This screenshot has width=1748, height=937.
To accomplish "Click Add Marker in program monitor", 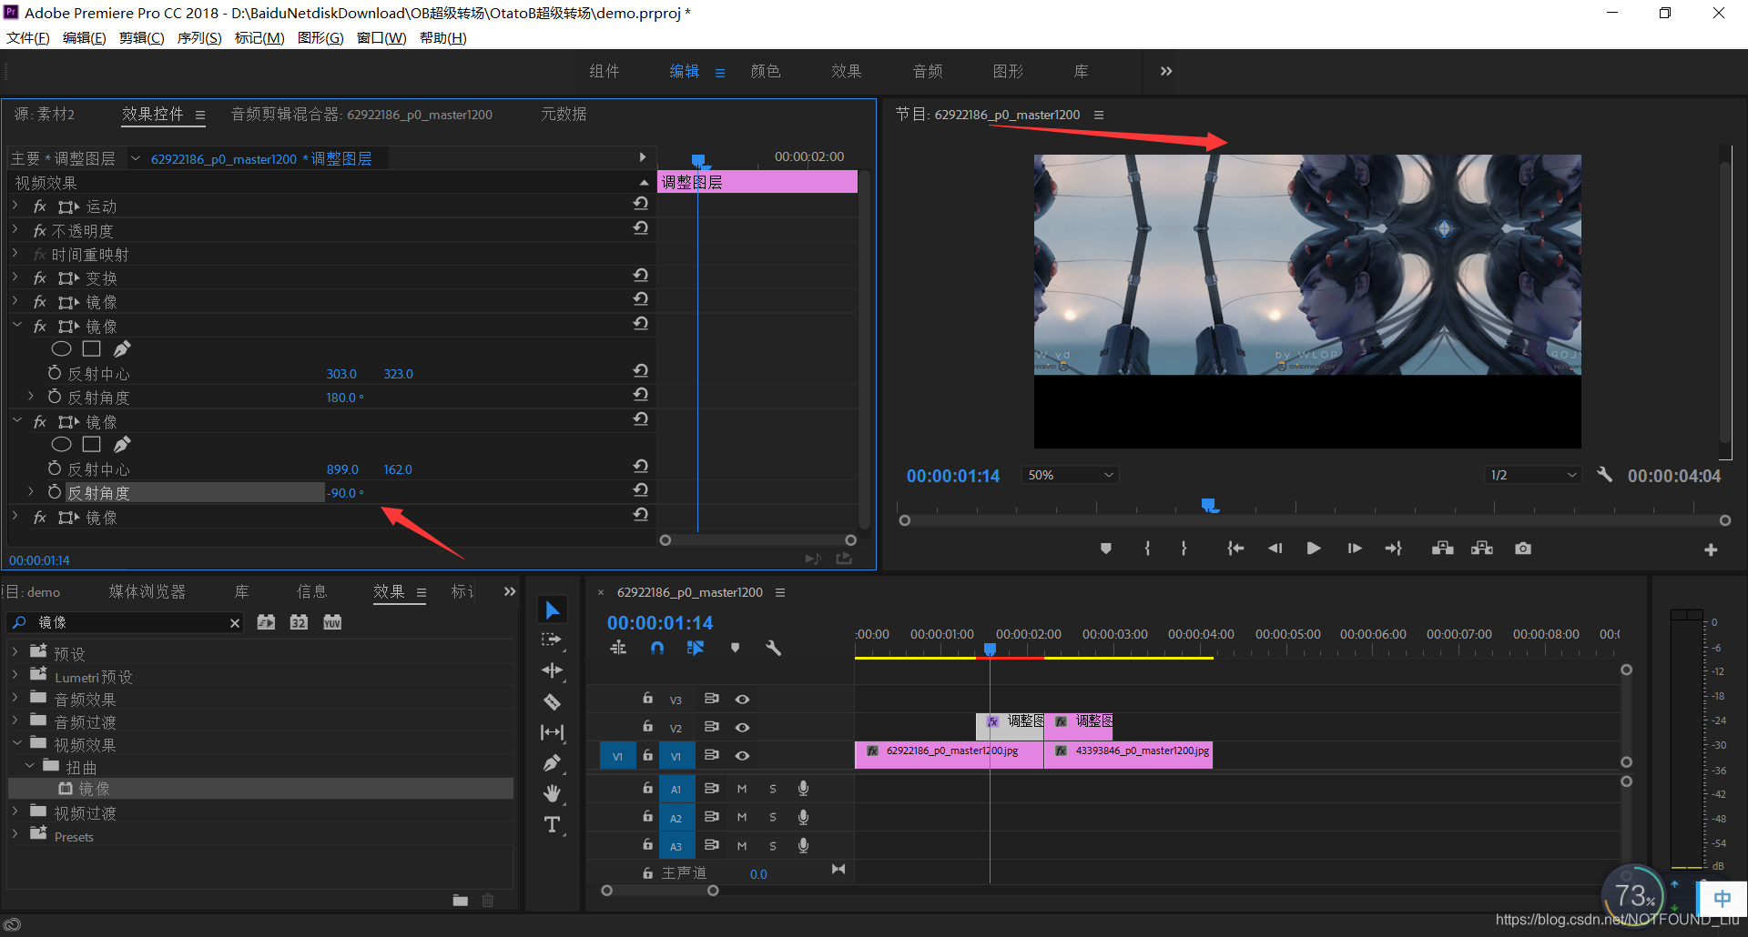I will click(x=1105, y=549).
